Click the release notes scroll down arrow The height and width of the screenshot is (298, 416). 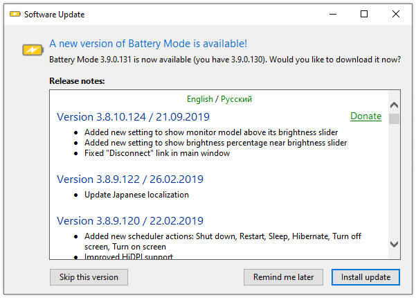point(394,244)
